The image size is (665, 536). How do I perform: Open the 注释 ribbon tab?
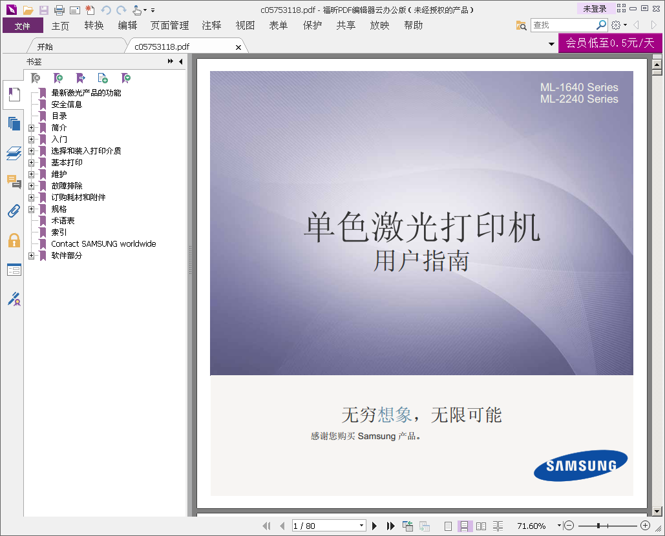click(x=211, y=26)
